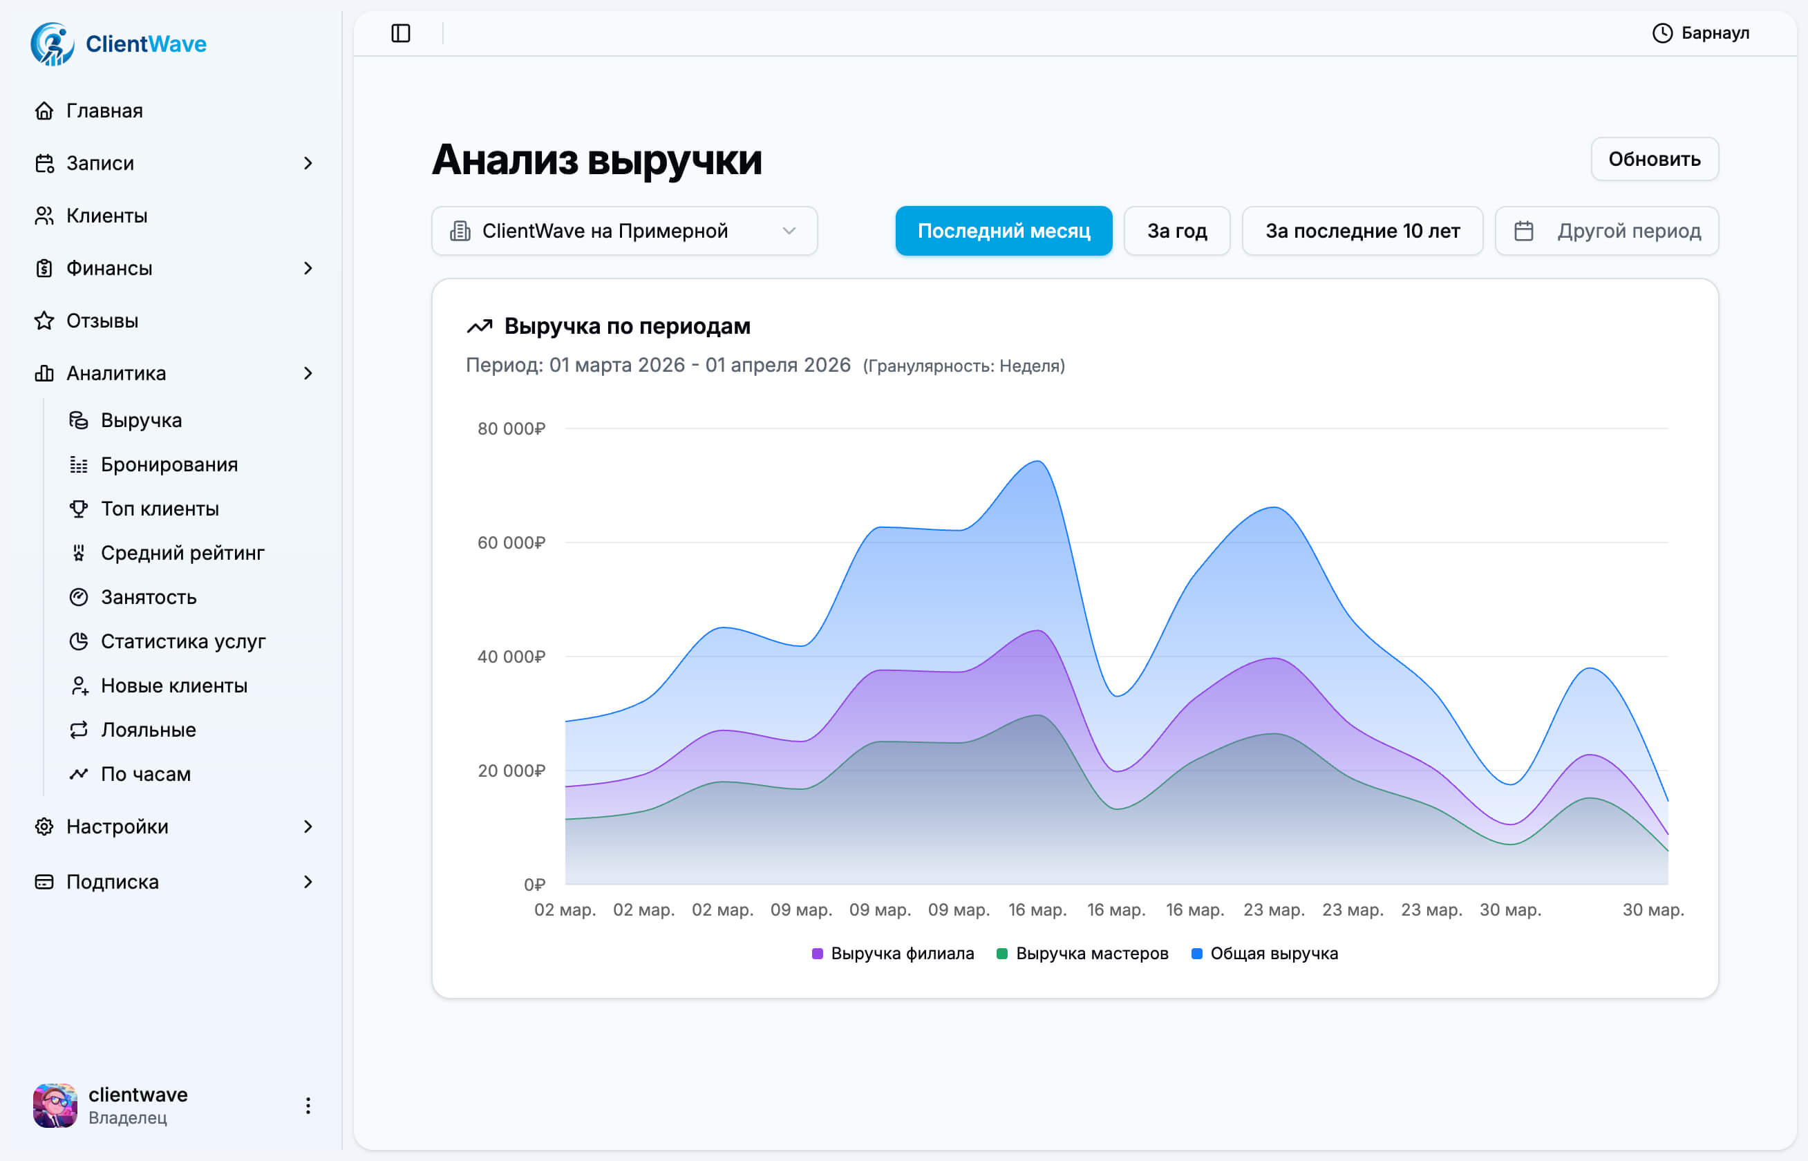
Task: Open the Другой период date picker
Action: click(1606, 231)
